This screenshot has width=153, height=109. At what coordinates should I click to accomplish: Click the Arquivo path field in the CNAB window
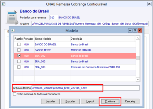90,24
